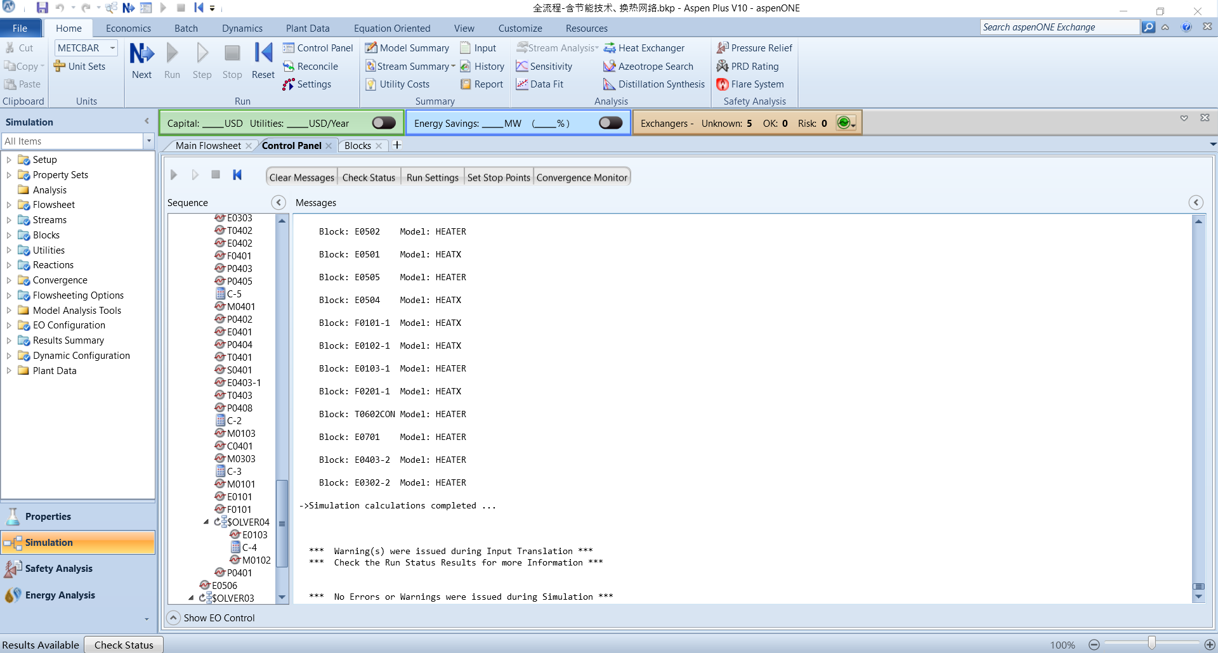Click Clear Messages button

[x=302, y=178]
